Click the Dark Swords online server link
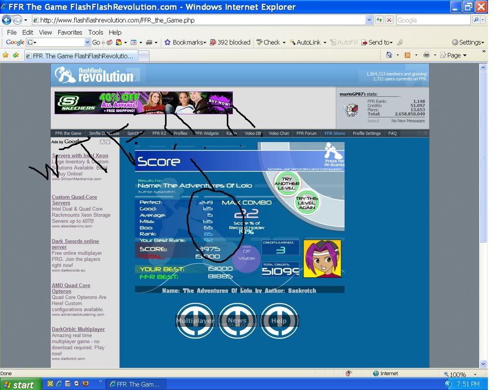Screen dimensions: 494x390 pyautogui.click(x=75, y=244)
